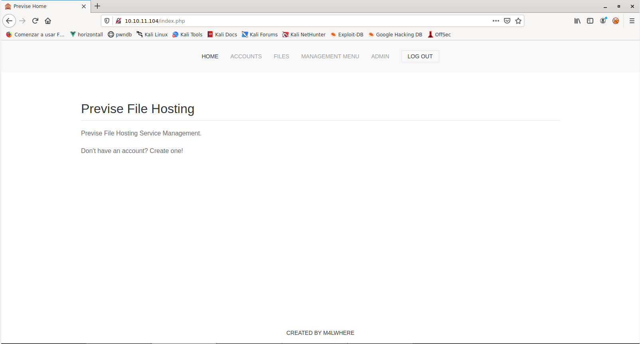Open the ACCOUNTS navigation menu

[x=246, y=56]
